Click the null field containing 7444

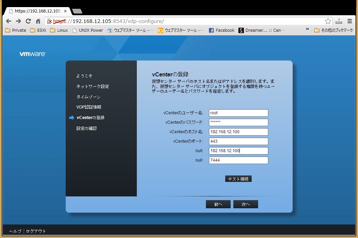click(238, 160)
